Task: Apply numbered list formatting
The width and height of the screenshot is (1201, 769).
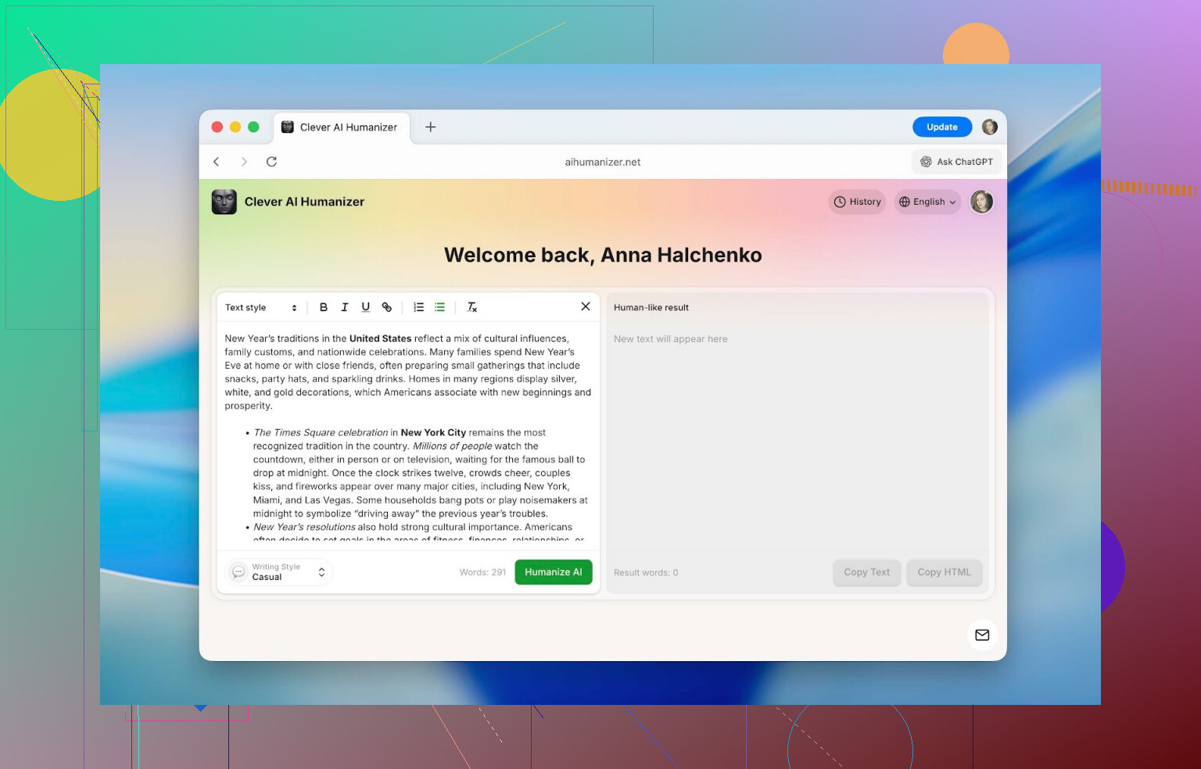Action: click(x=419, y=307)
